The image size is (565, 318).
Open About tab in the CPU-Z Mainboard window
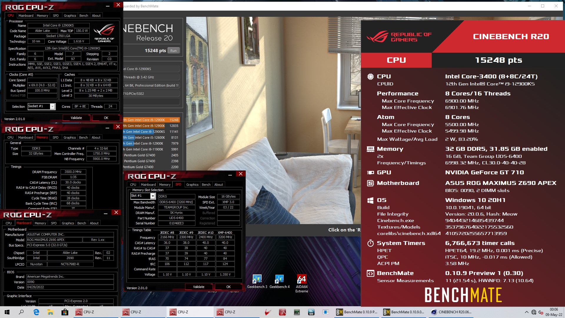point(94,223)
